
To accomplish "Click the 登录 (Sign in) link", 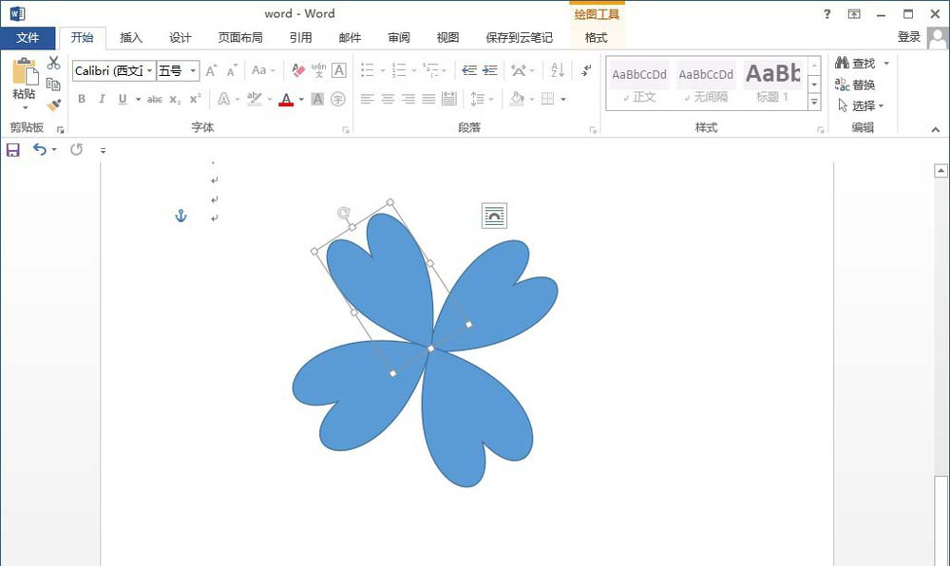I will 909,37.
